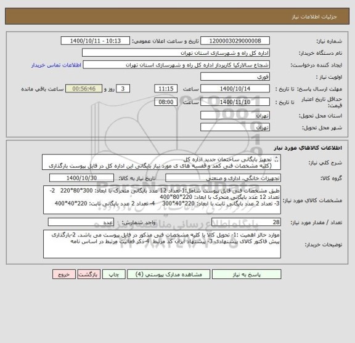Click the اطلاعات کالاهای مورد نیاز section heading
This screenshot has height=343, width=355.
coord(308,148)
